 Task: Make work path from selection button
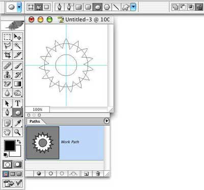click(x=73, y=174)
